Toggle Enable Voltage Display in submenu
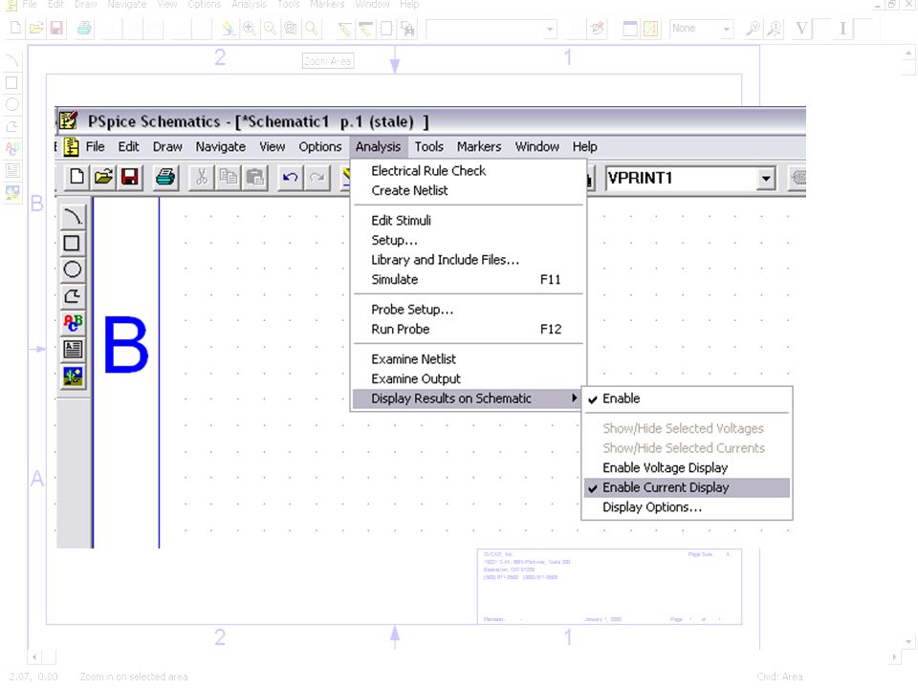The width and height of the screenshot is (918, 688). (687, 467)
